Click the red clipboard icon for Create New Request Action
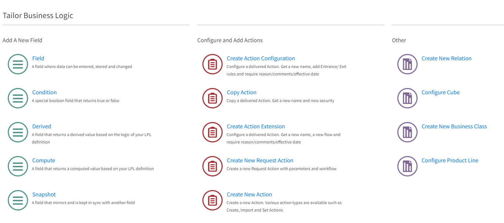The image size is (504, 223). coord(212,166)
